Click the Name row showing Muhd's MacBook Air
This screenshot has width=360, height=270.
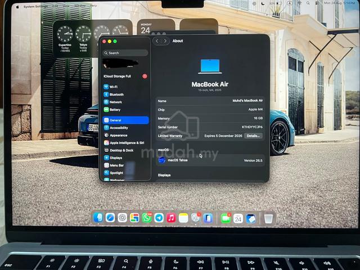pyautogui.click(x=210, y=101)
